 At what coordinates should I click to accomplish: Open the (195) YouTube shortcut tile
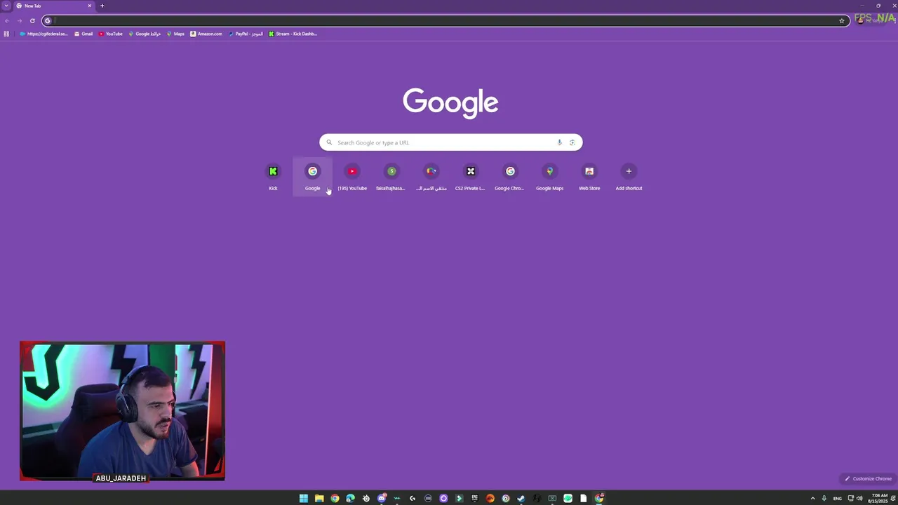coord(352,176)
